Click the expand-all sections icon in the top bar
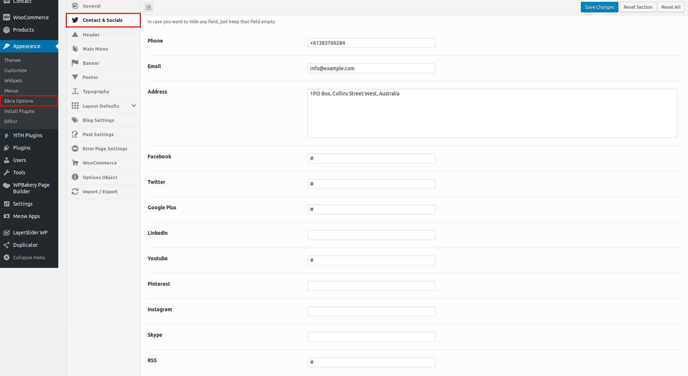The height and width of the screenshot is (376, 688). 149,7
